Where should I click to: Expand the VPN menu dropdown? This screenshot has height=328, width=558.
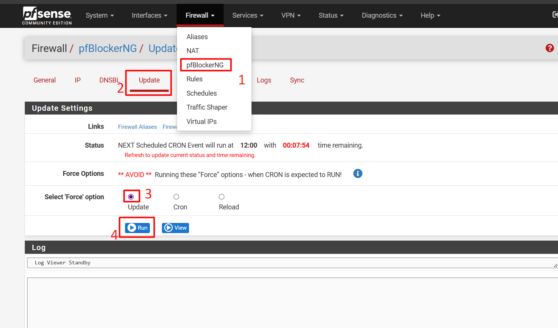coord(291,15)
